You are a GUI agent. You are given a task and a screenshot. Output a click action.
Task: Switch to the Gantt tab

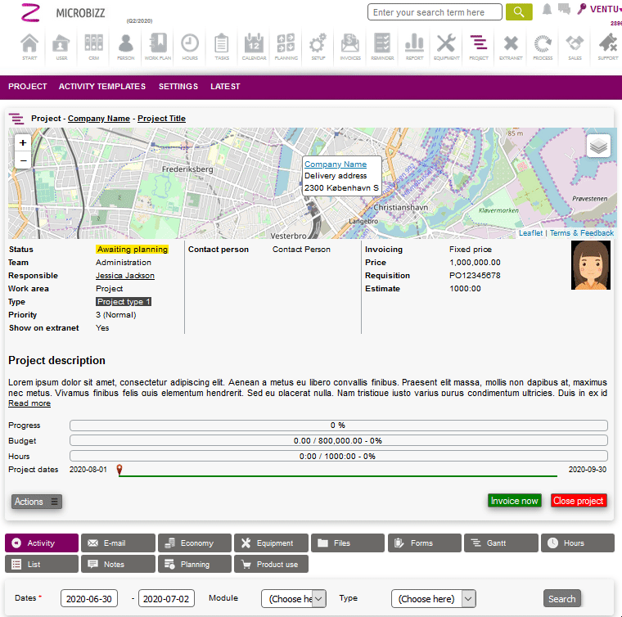501,543
